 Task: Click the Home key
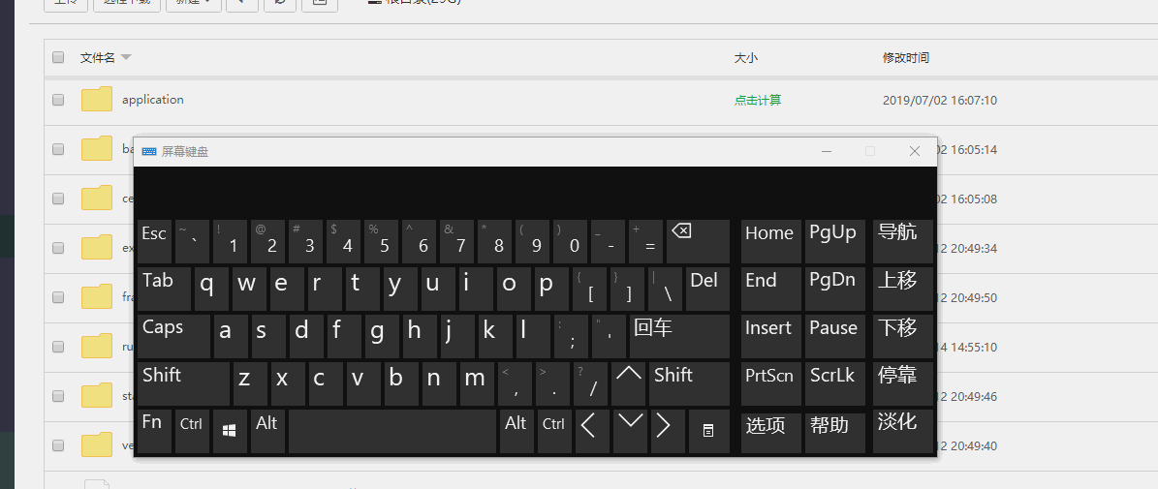pyautogui.click(x=771, y=241)
